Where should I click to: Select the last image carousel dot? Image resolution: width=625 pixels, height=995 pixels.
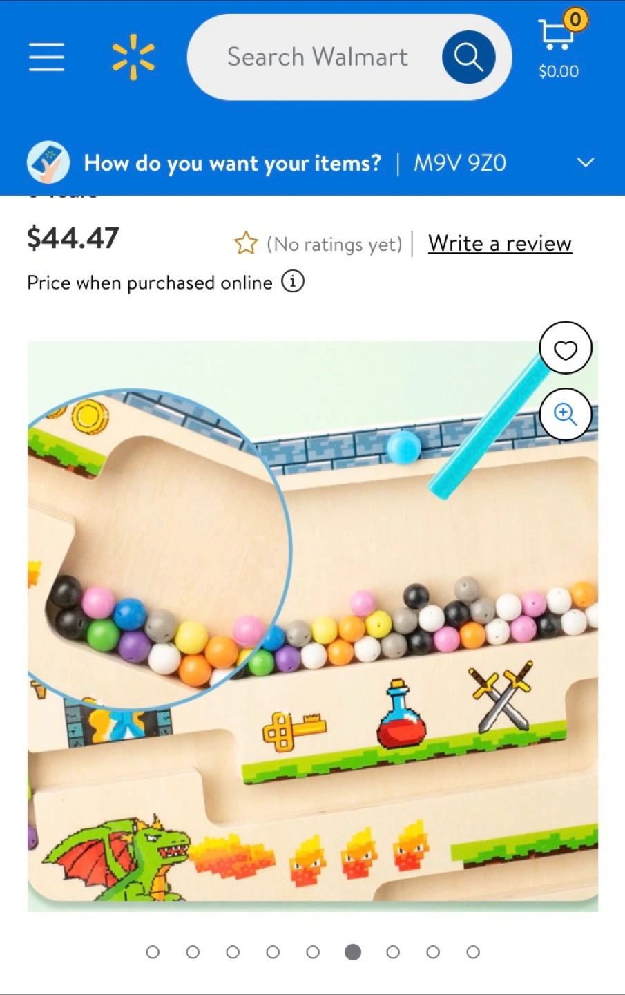(473, 952)
